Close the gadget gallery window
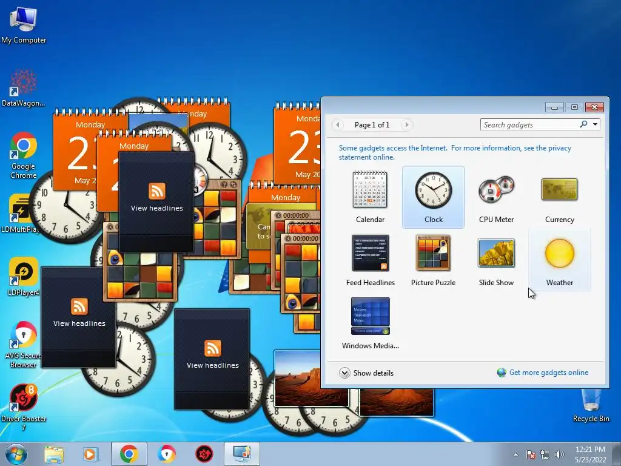Viewport: 621px width, 466px height. [594, 107]
